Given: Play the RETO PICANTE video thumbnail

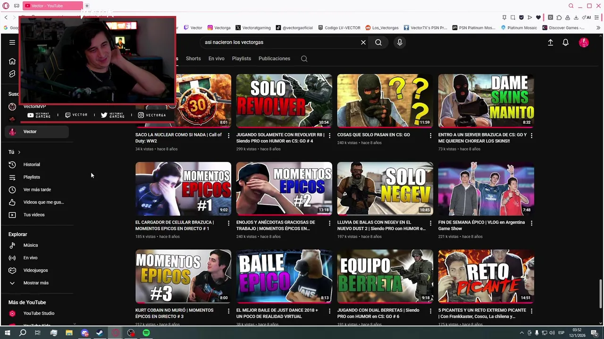Looking at the screenshot, I should click(x=486, y=276).
